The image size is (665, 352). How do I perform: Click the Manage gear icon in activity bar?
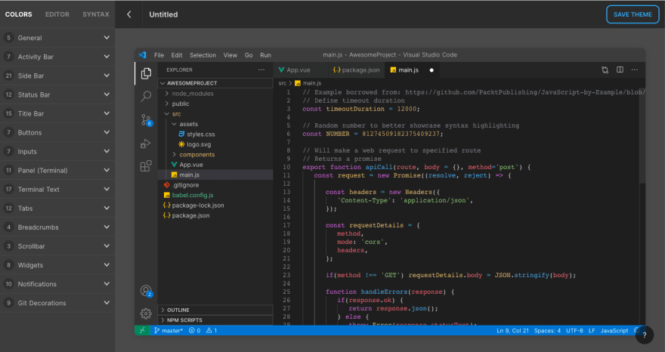[146, 313]
